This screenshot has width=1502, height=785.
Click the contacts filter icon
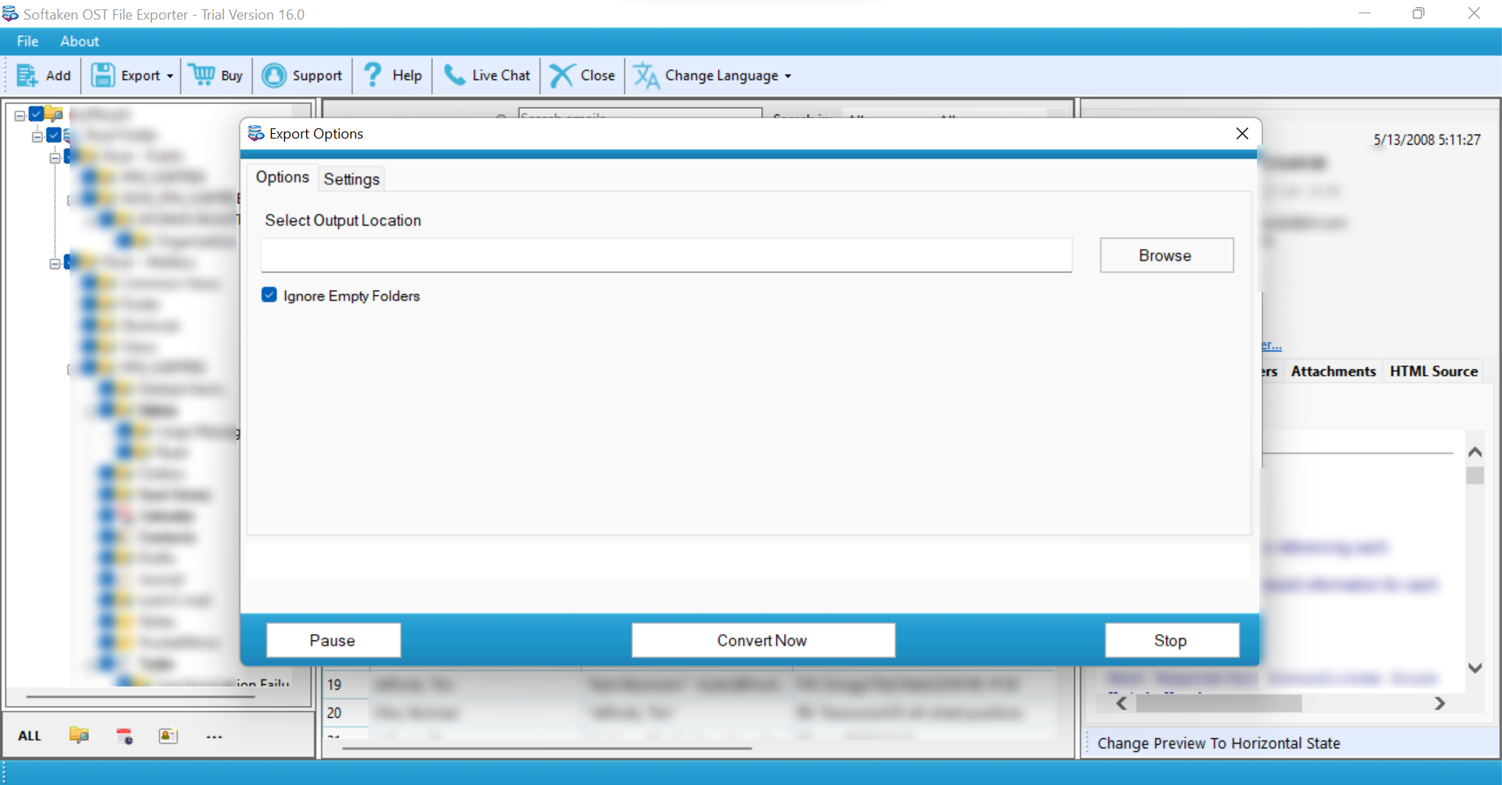[168, 736]
